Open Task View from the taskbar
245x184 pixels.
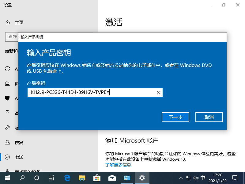(51, 178)
